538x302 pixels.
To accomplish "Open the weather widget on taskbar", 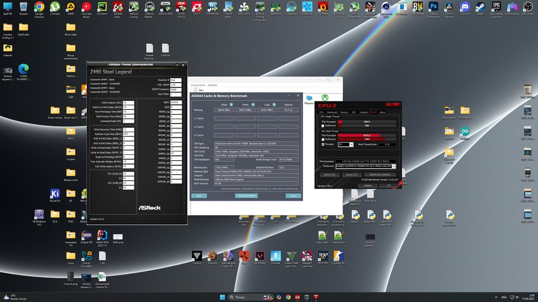I will 15,297.
